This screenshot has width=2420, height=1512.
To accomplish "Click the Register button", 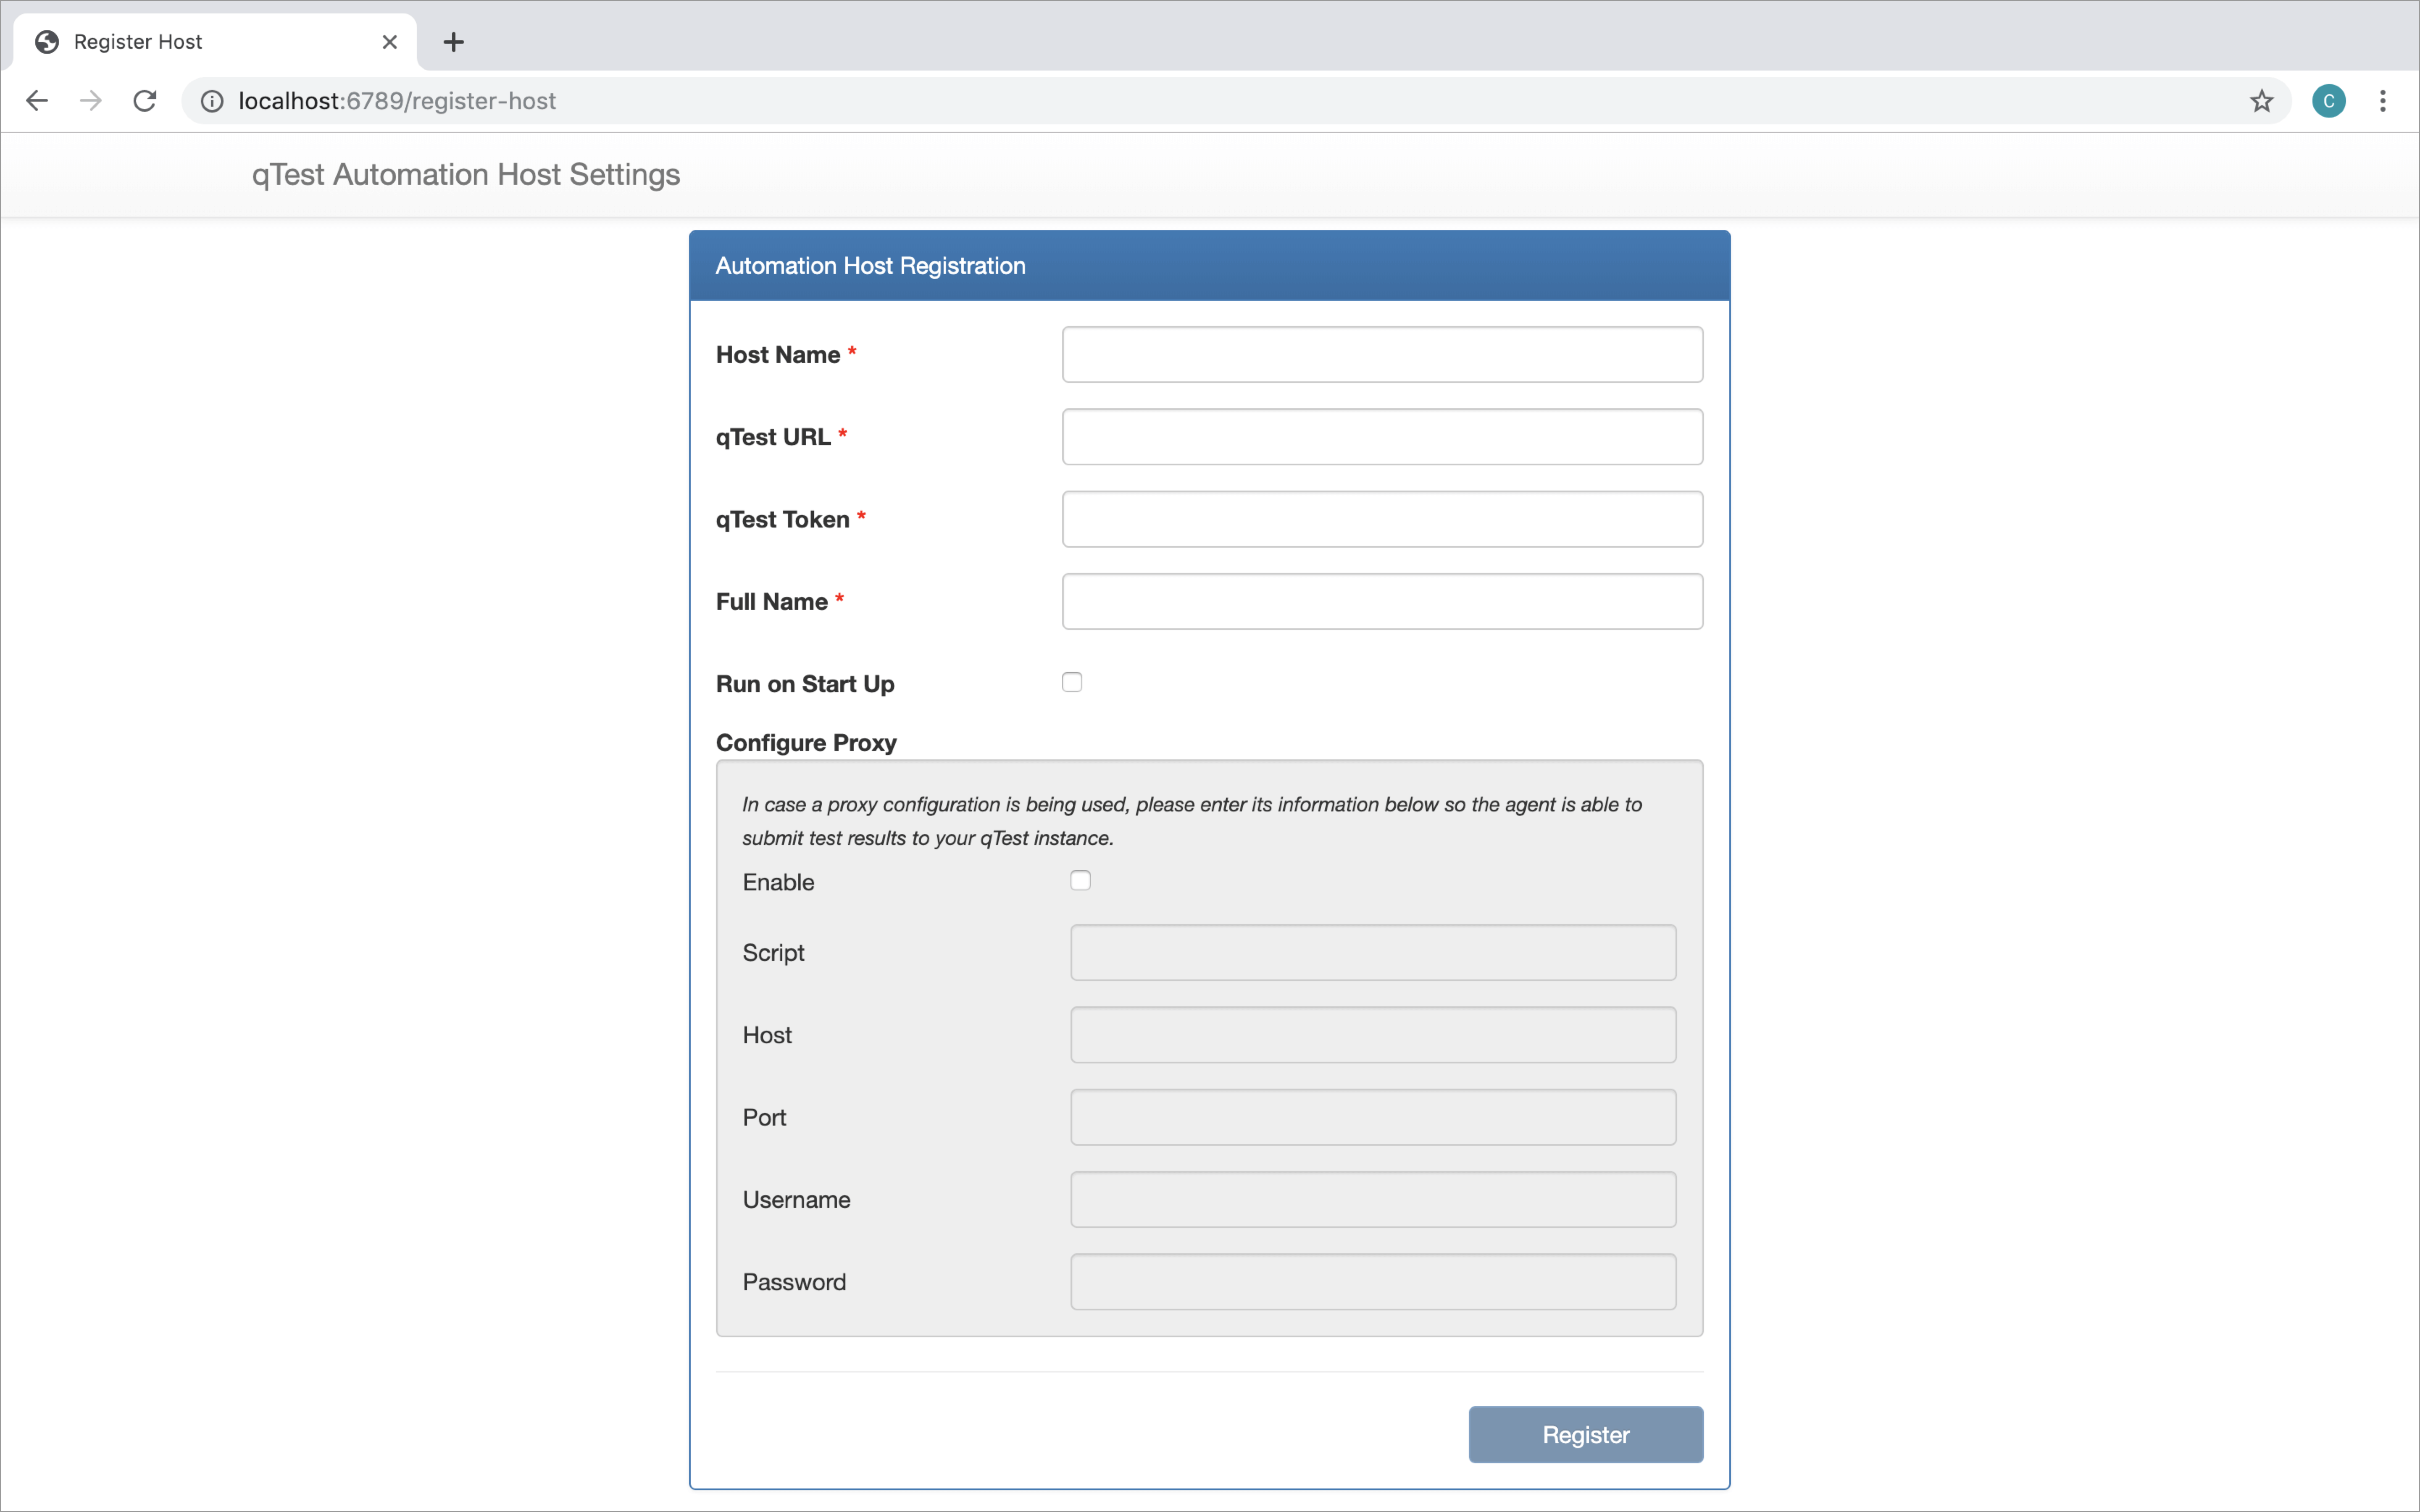I will (1585, 1434).
